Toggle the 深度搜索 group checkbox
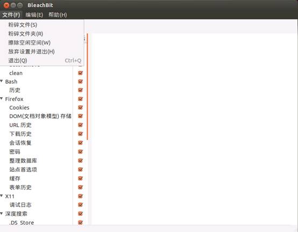298x232 pixels. pos(80,214)
